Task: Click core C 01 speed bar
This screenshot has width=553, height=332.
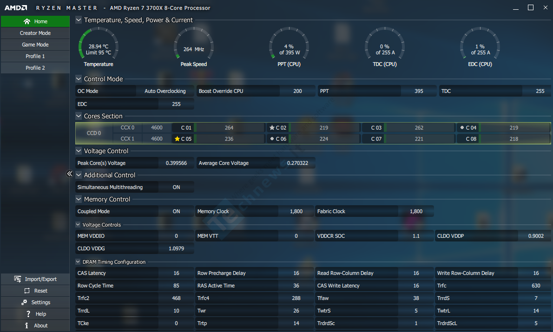Action: point(229,128)
